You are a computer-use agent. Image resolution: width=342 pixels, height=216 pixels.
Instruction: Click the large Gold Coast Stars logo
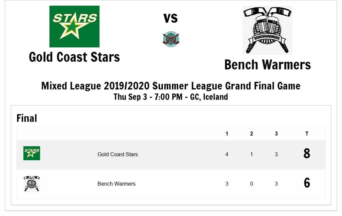[74, 26]
